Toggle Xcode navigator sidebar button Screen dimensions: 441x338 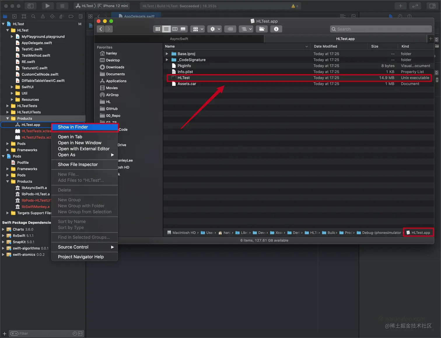pyautogui.click(x=30, y=6)
